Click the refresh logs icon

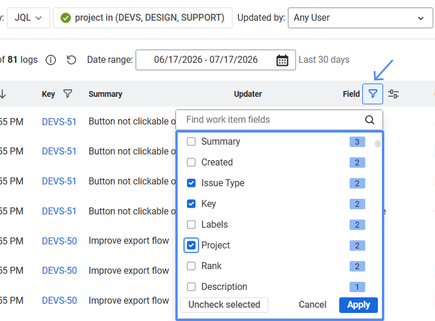click(72, 60)
